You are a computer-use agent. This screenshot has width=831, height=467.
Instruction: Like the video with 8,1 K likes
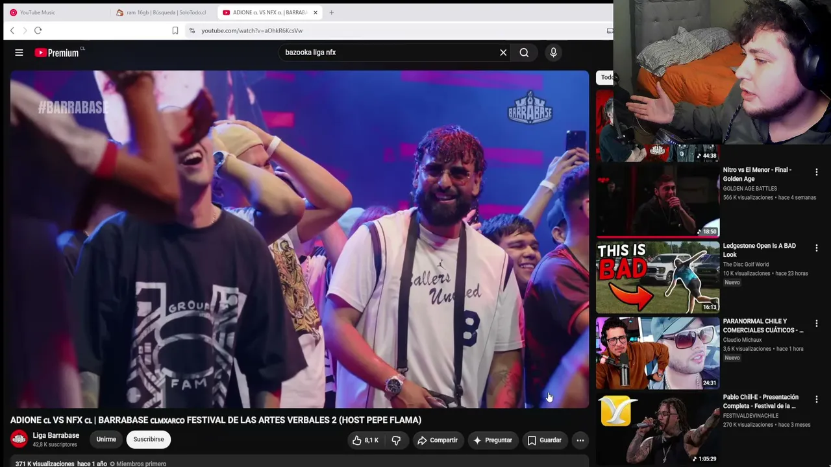(x=366, y=440)
